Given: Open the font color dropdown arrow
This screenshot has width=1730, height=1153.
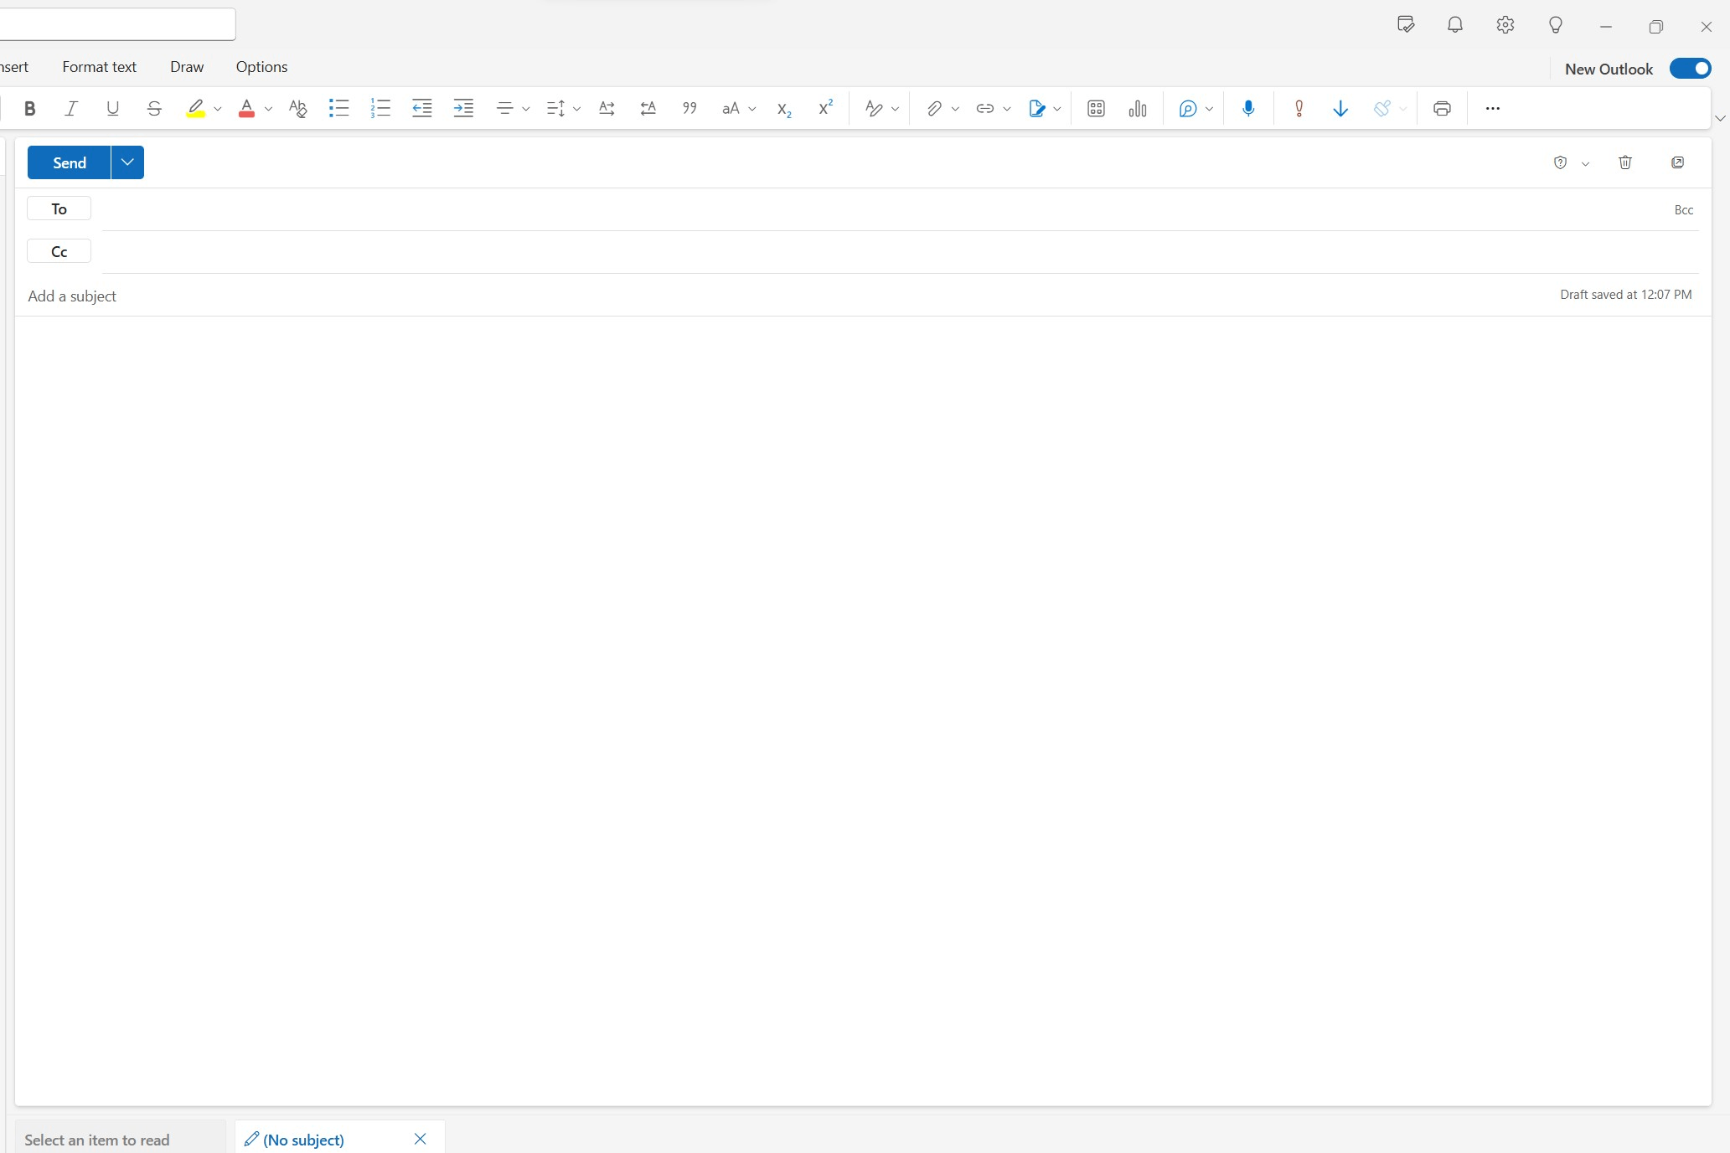Looking at the screenshot, I should 268,109.
